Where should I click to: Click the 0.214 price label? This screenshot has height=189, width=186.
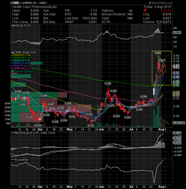pyautogui.click(x=116, y=116)
